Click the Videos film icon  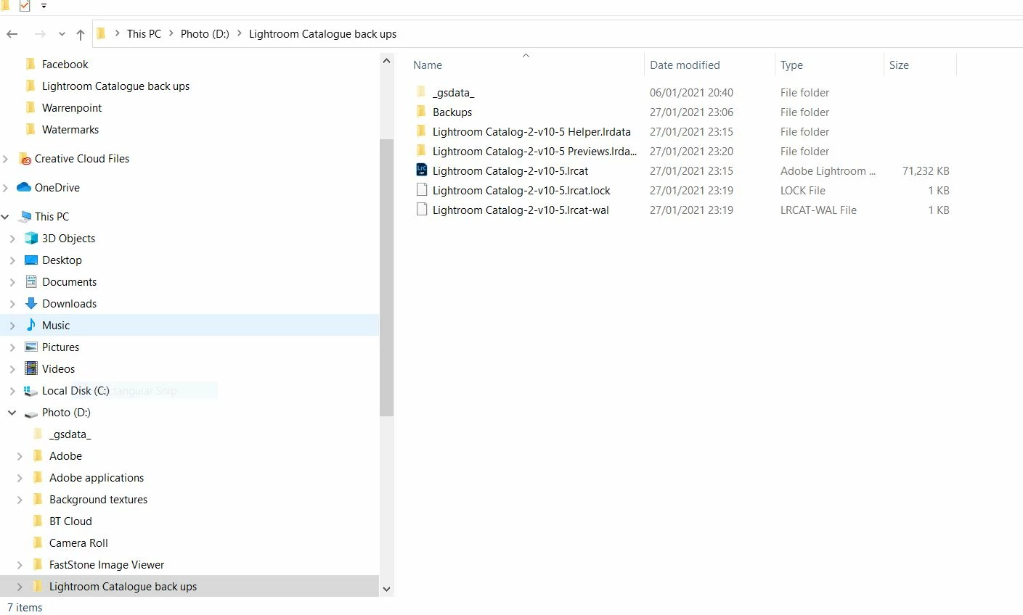pos(31,368)
